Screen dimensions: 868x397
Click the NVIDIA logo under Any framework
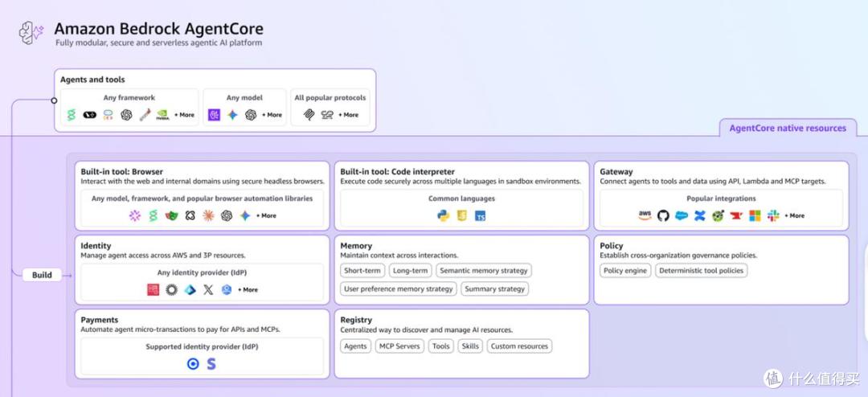coord(162,115)
